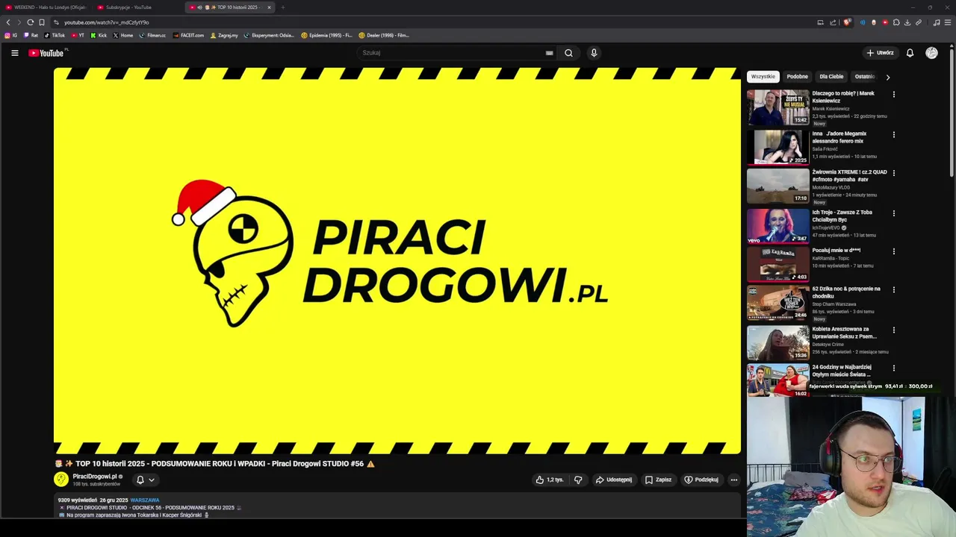Viewport: 956px width, 537px height.
Task: Open the WARSZAWA location link
Action: [145, 500]
